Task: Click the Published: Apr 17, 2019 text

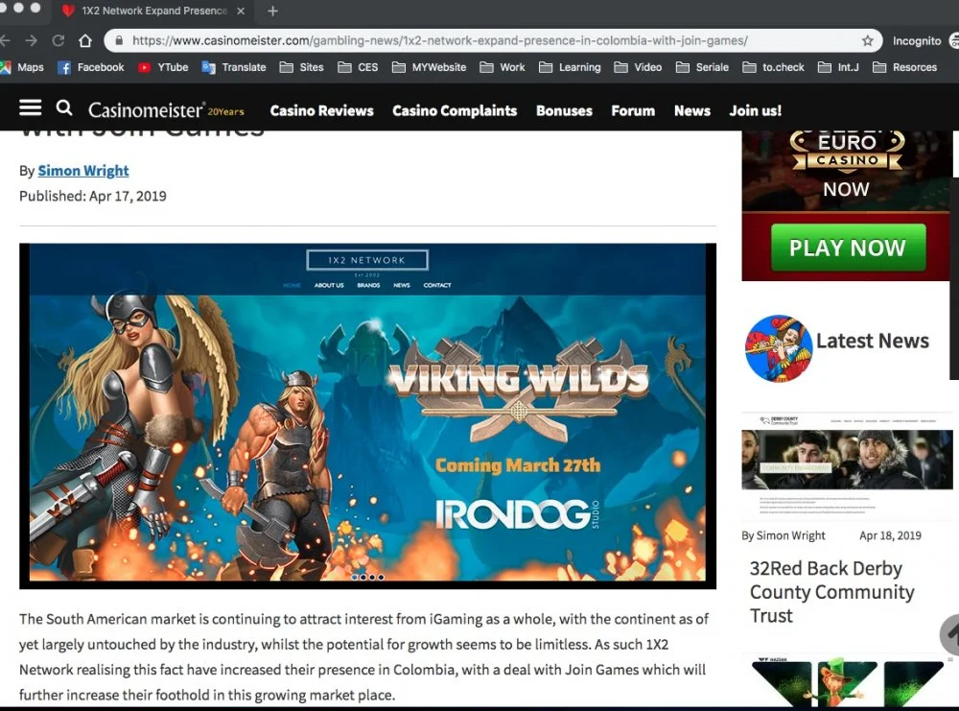Action: click(x=93, y=197)
